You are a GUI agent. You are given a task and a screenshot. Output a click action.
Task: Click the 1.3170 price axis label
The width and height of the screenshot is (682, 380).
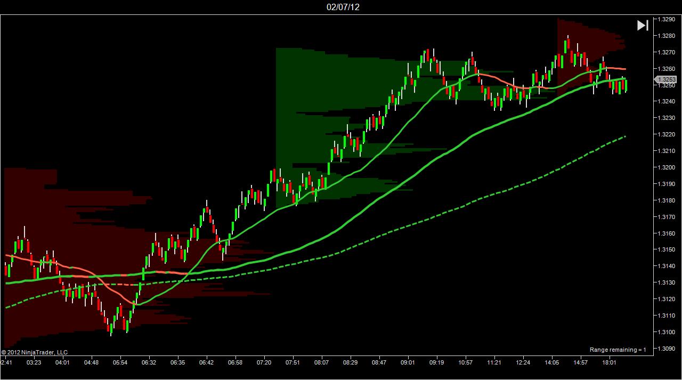click(667, 217)
